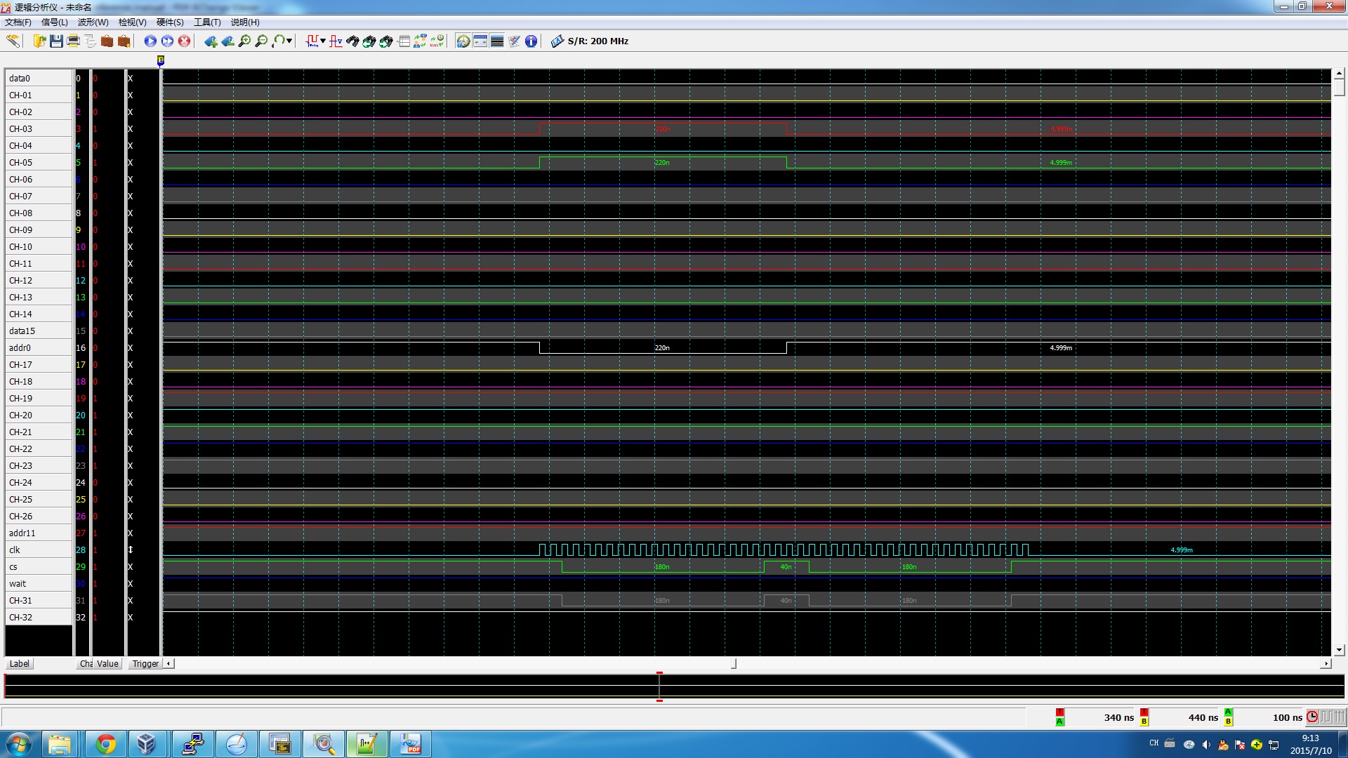Image resolution: width=1348 pixels, height=758 pixels.
Task: Toggle trigger X for addr0 channel
Action: click(131, 347)
